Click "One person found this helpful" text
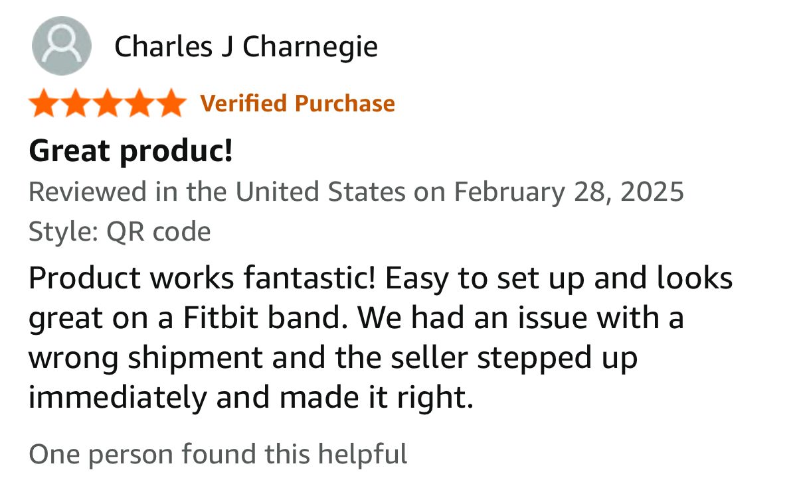 coord(218,454)
